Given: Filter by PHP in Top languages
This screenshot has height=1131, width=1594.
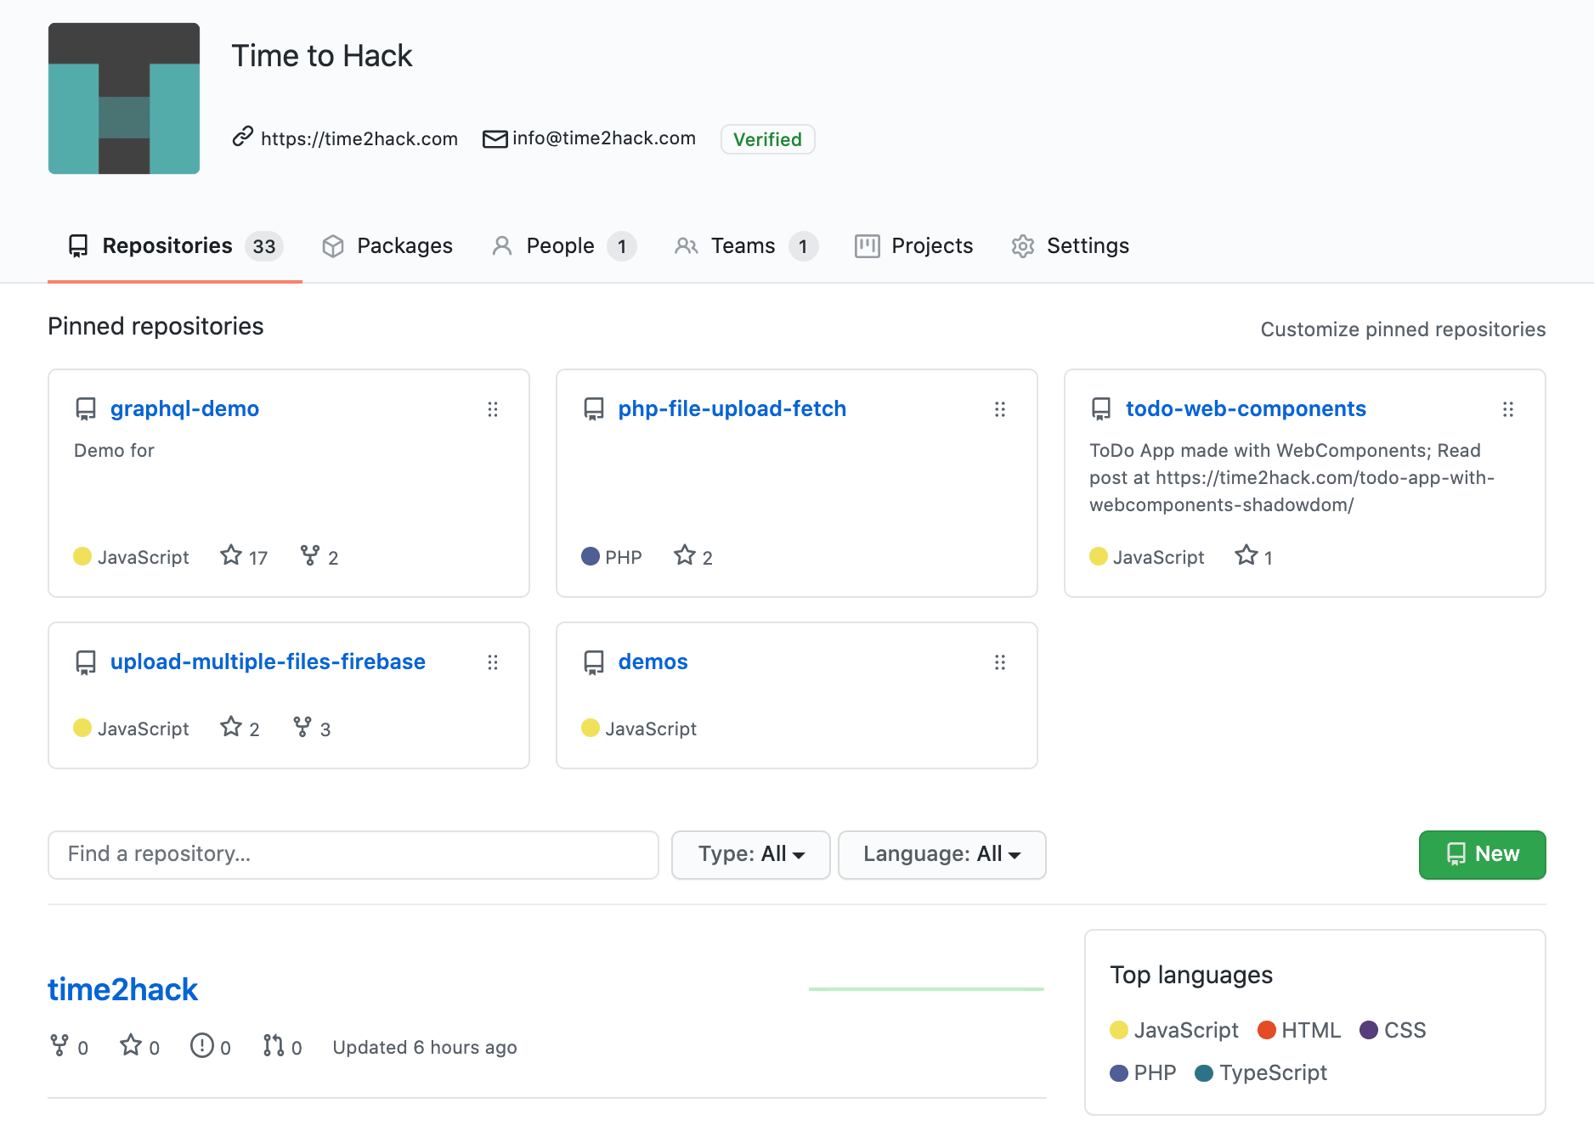Looking at the screenshot, I should tap(1144, 1072).
